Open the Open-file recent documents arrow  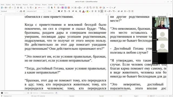point(8,8)
